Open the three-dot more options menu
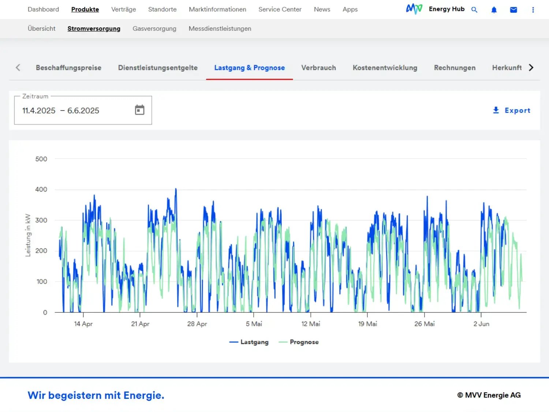 pyautogui.click(x=533, y=10)
